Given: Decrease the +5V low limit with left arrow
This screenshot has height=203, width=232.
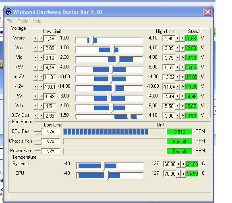Looking at the screenshot, I should [36, 68].
